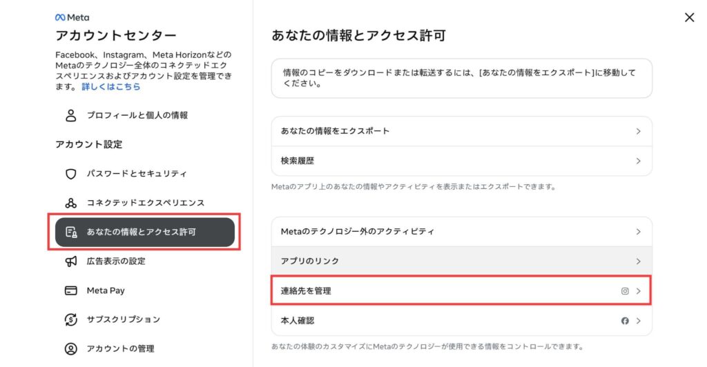Open アプリのリンク chevron arrow
Viewport: 707px width, 367px height.
click(639, 261)
